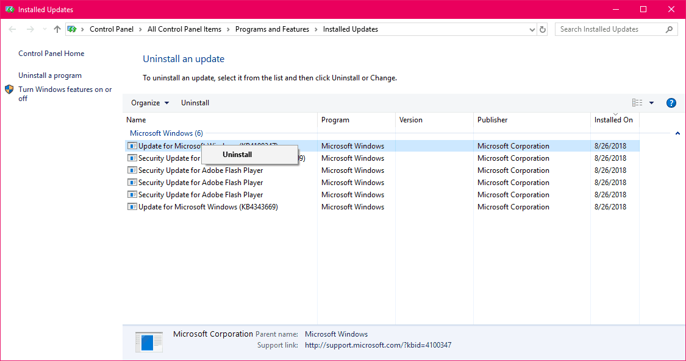
Task: Minimize the Installed Updates window
Action: [x=616, y=9]
